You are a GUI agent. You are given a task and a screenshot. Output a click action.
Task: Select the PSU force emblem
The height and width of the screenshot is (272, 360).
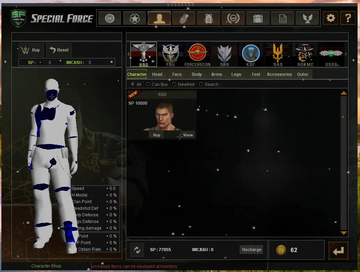click(170, 55)
